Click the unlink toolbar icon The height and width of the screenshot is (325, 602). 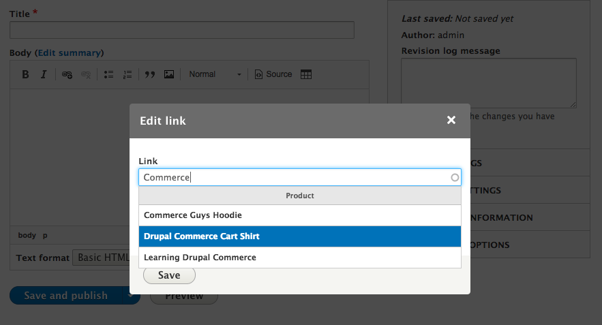point(86,74)
